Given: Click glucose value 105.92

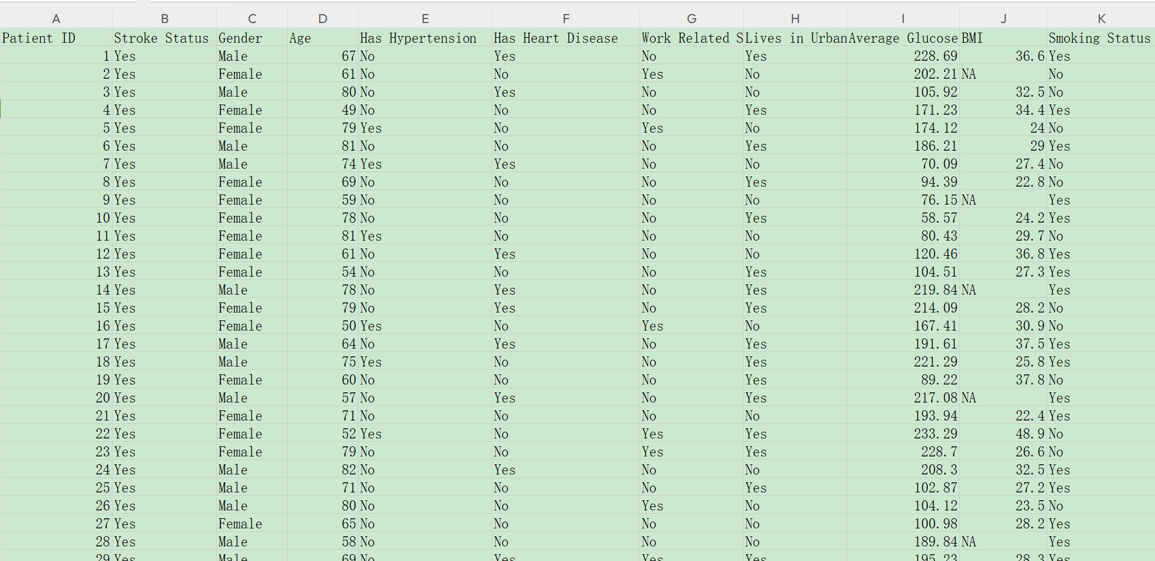Looking at the screenshot, I should [x=903, y=92].
